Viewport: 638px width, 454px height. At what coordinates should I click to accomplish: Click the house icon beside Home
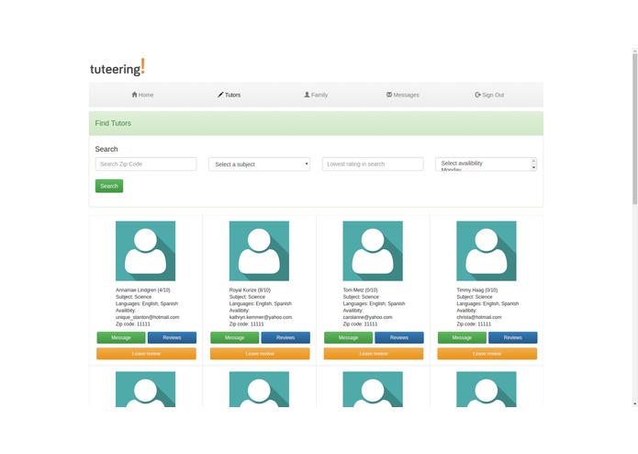tap(134, 95)
